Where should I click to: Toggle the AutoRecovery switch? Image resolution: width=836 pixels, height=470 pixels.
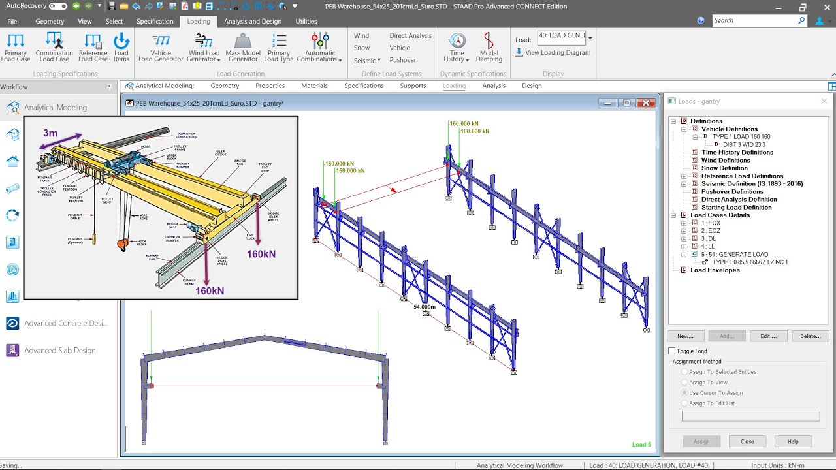(57, 7)
